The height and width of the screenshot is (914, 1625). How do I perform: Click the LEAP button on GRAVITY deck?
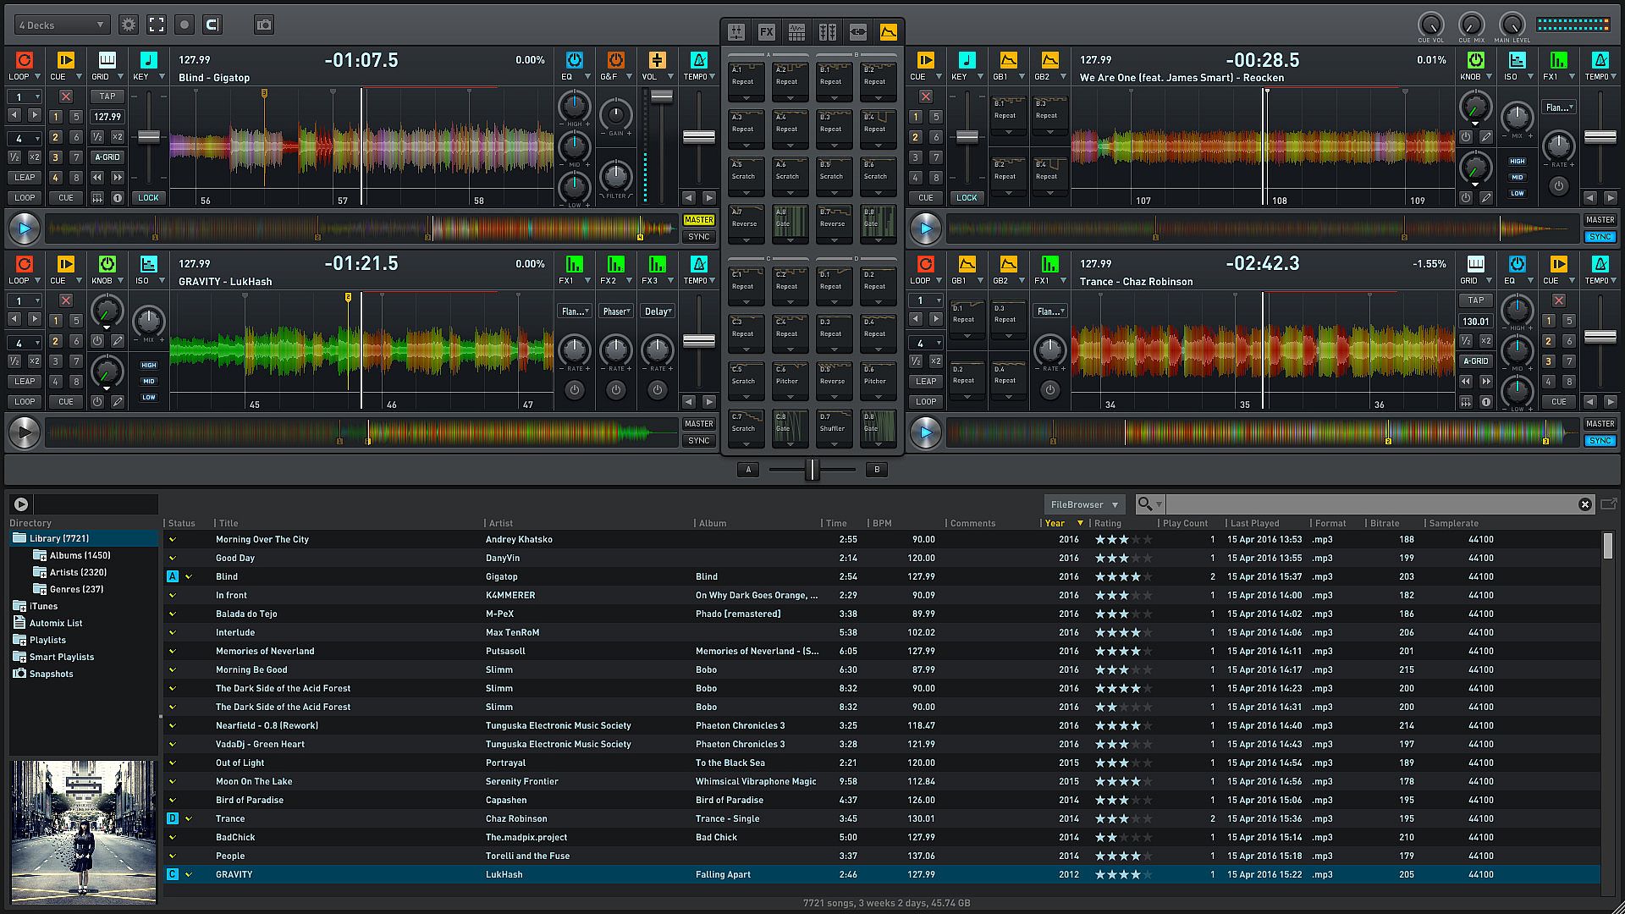pos(25,382)
